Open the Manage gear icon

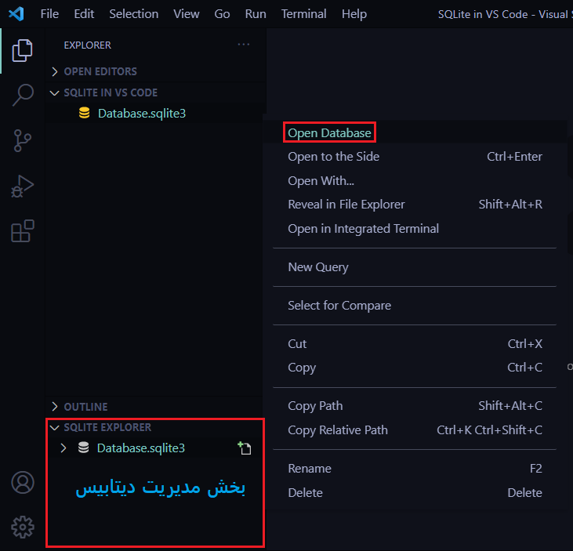23,527
